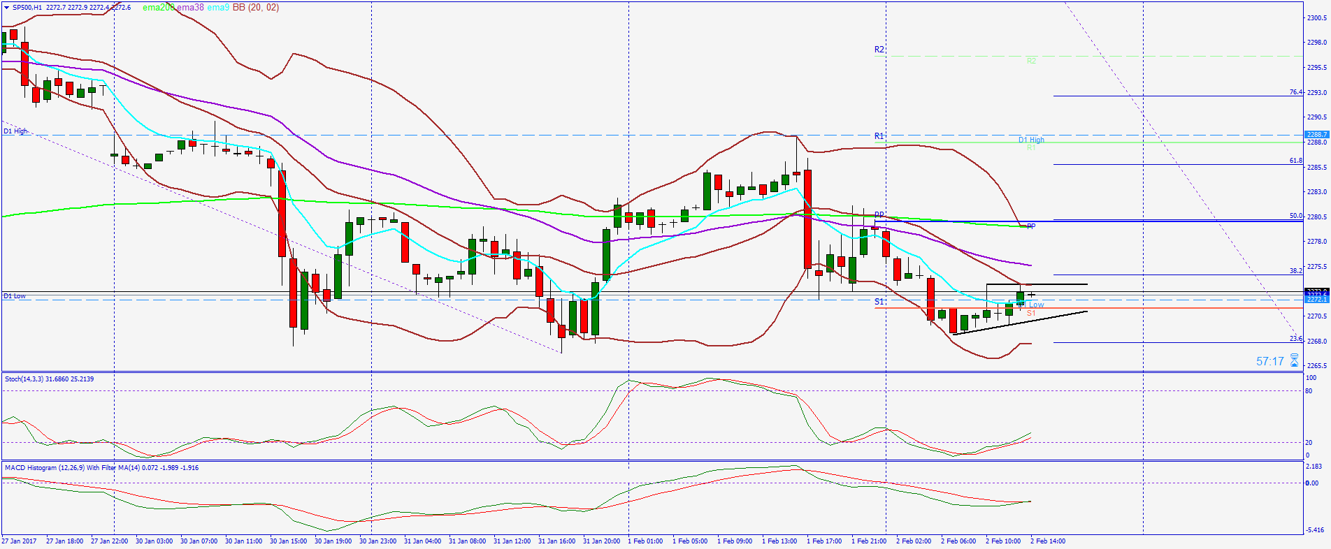Click the 31 Jan 16:00 time axis label
The width and height of the screenshot is (1331, 549).
coord(556,541)
